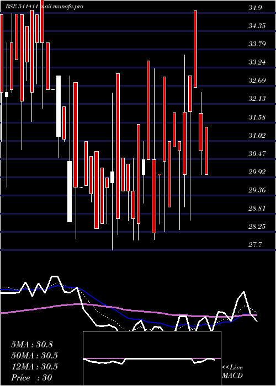Viewport: 276px width, 386px height.
Task: Click the tallest red candle reaching 34.9
Action: (x=195, y=49)
